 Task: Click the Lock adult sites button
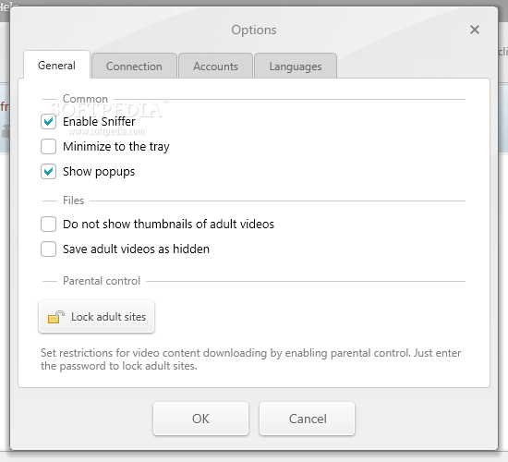(x=97, y=317)
